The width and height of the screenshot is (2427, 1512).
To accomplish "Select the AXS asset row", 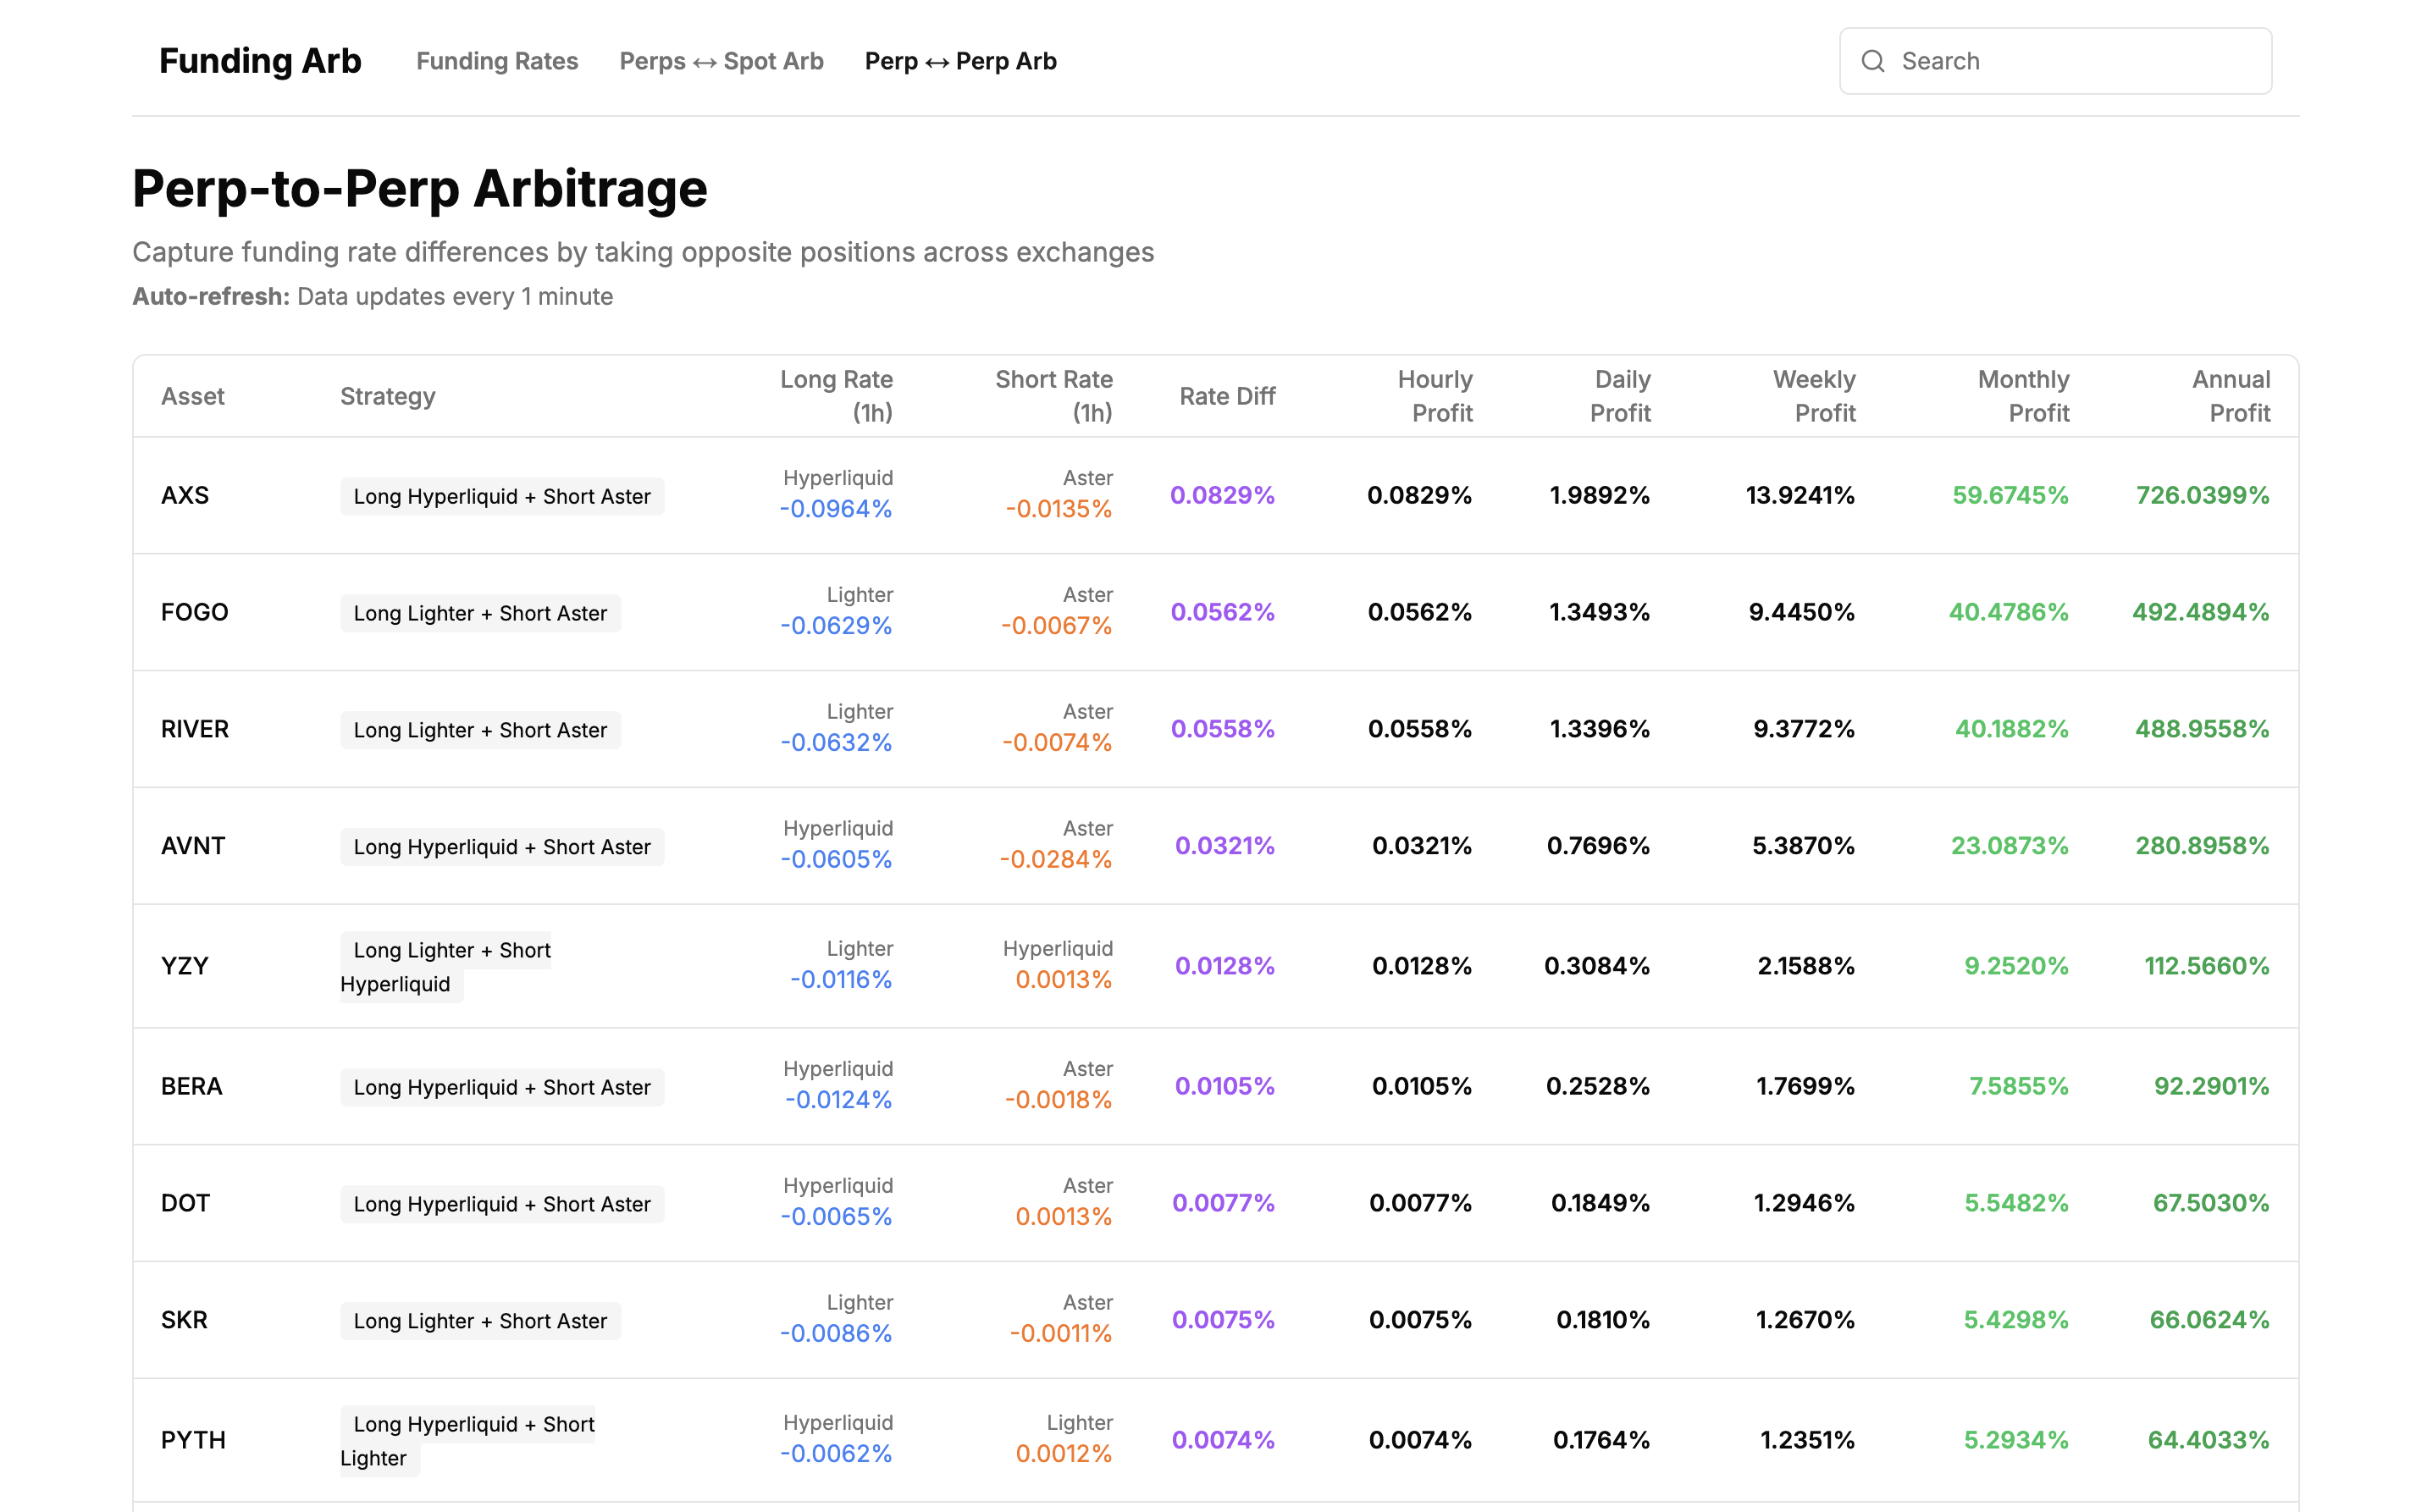I will pyautogui.click(x=185, y=494).
